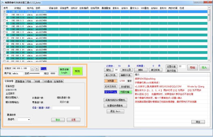213x137 pixels.
Task: Click the add-count field showing 10
Action: (x=116, y=70)
